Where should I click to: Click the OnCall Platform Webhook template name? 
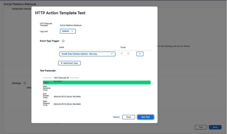click(x=71, y=25)
